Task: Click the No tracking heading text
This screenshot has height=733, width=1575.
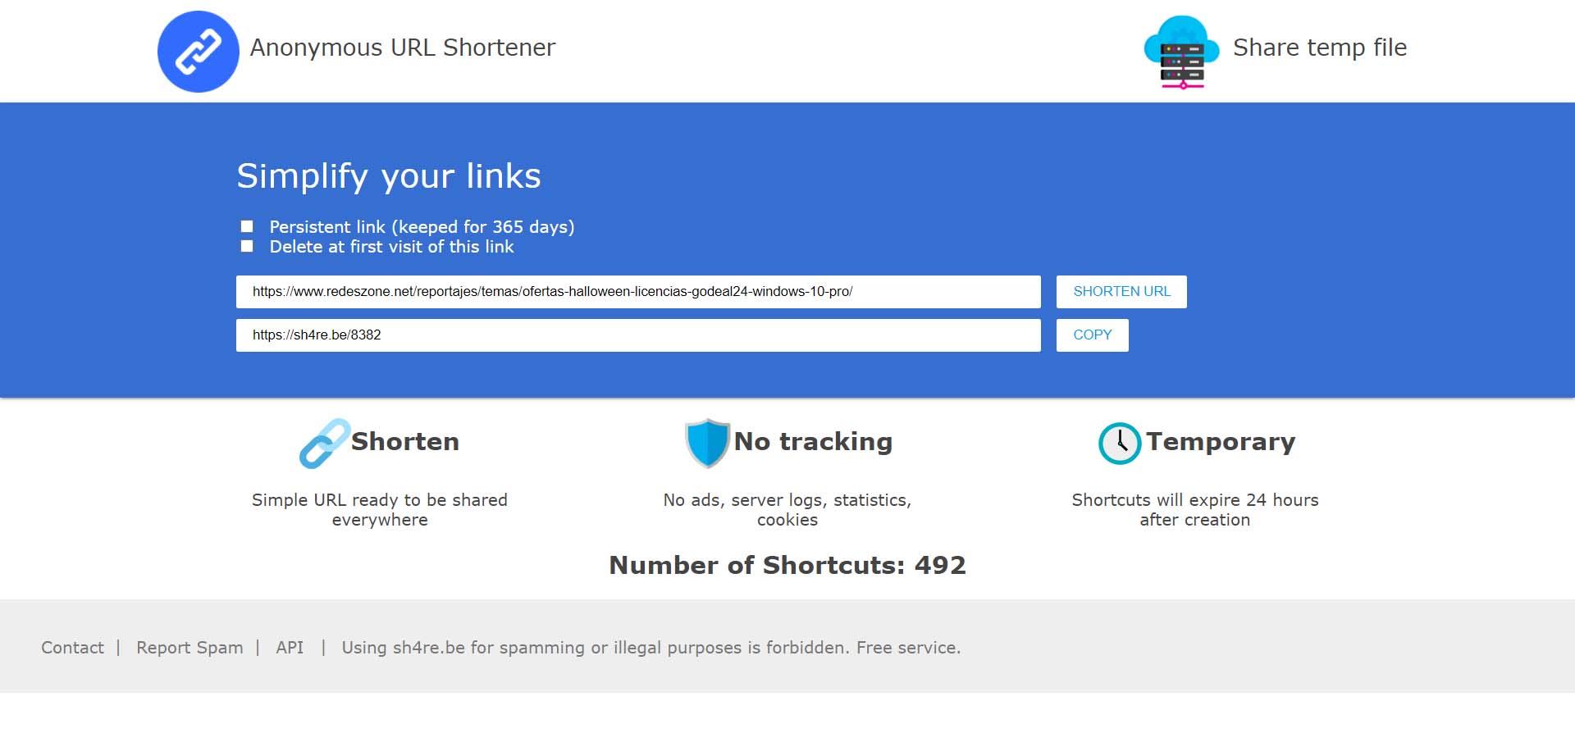Action: (x=812, y=442)
